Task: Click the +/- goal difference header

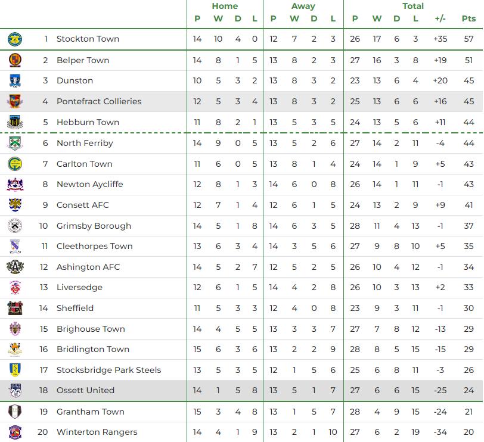Action: tap(440, 18)
